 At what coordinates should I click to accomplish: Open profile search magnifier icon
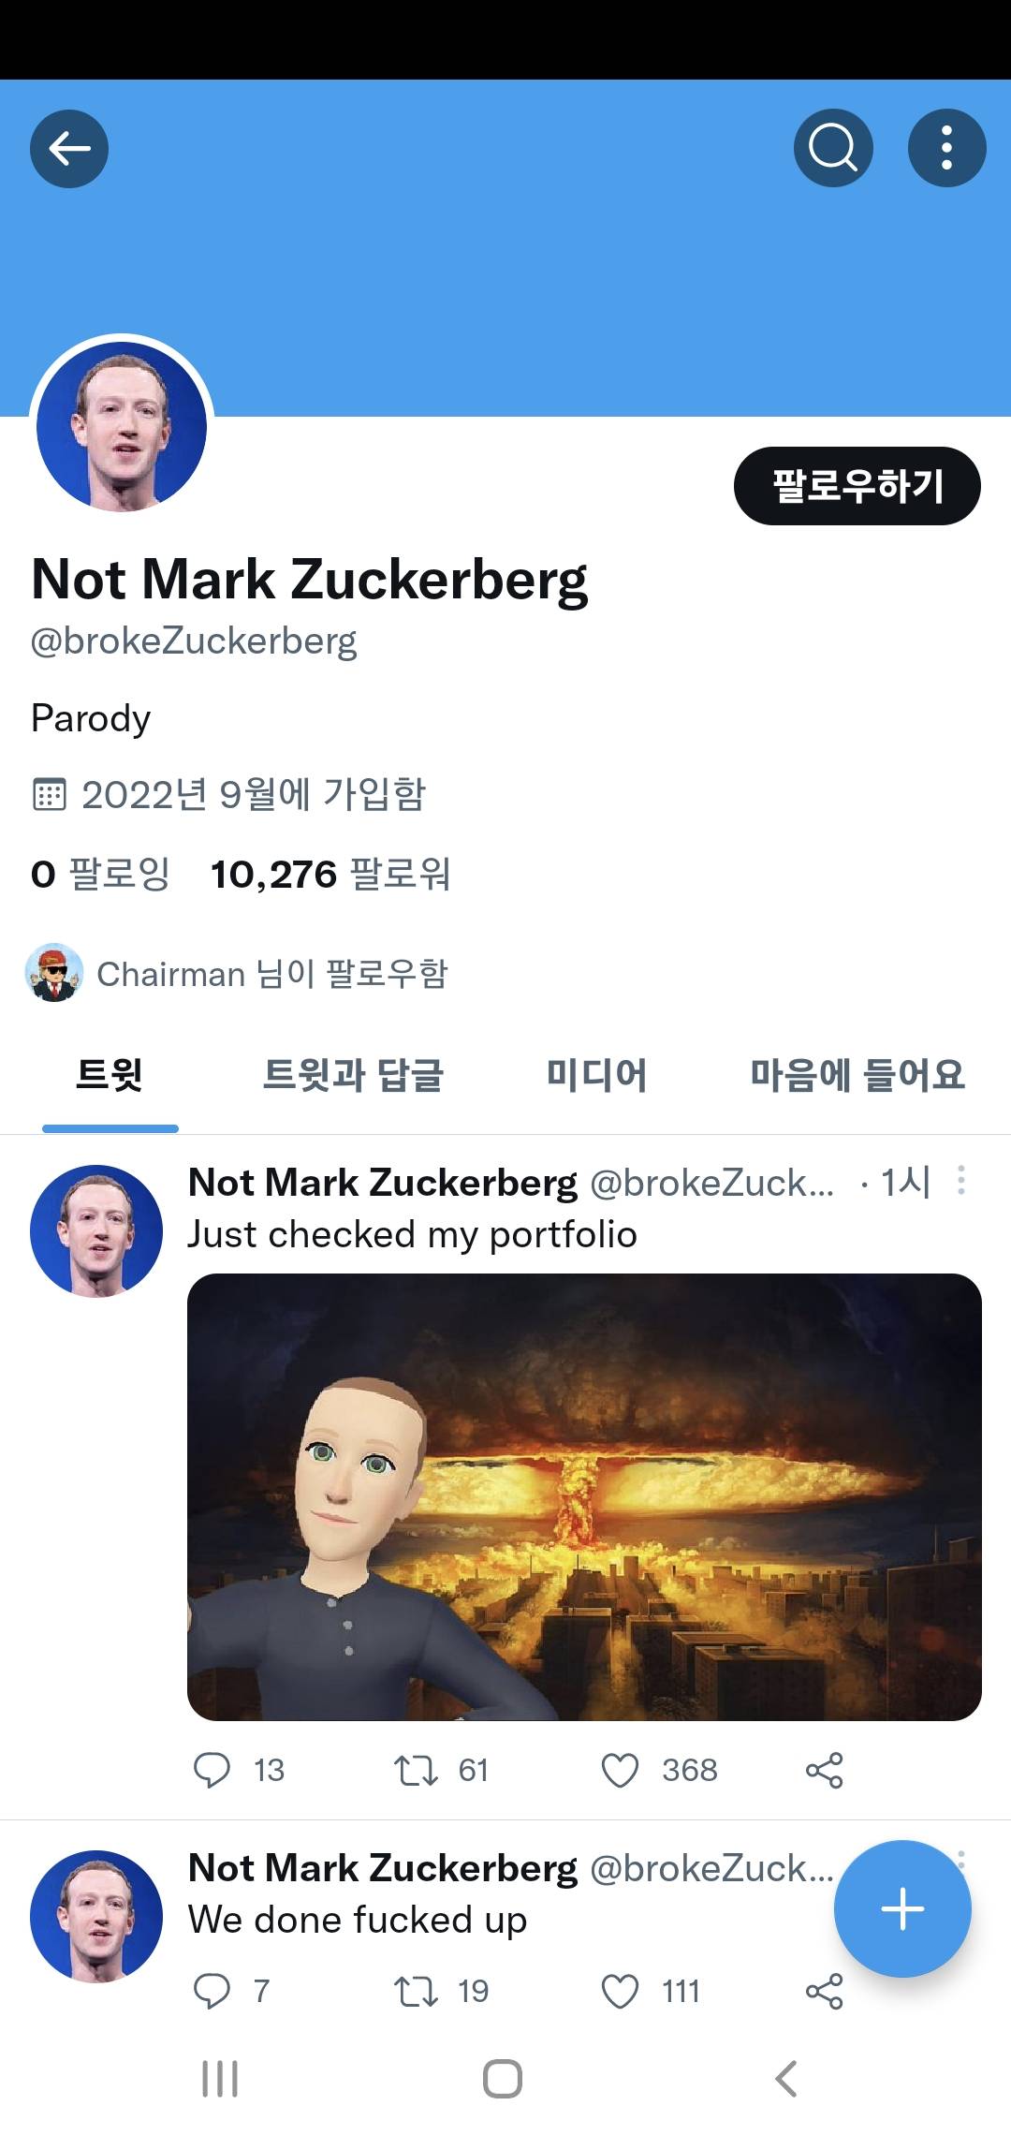pos(833,149)
